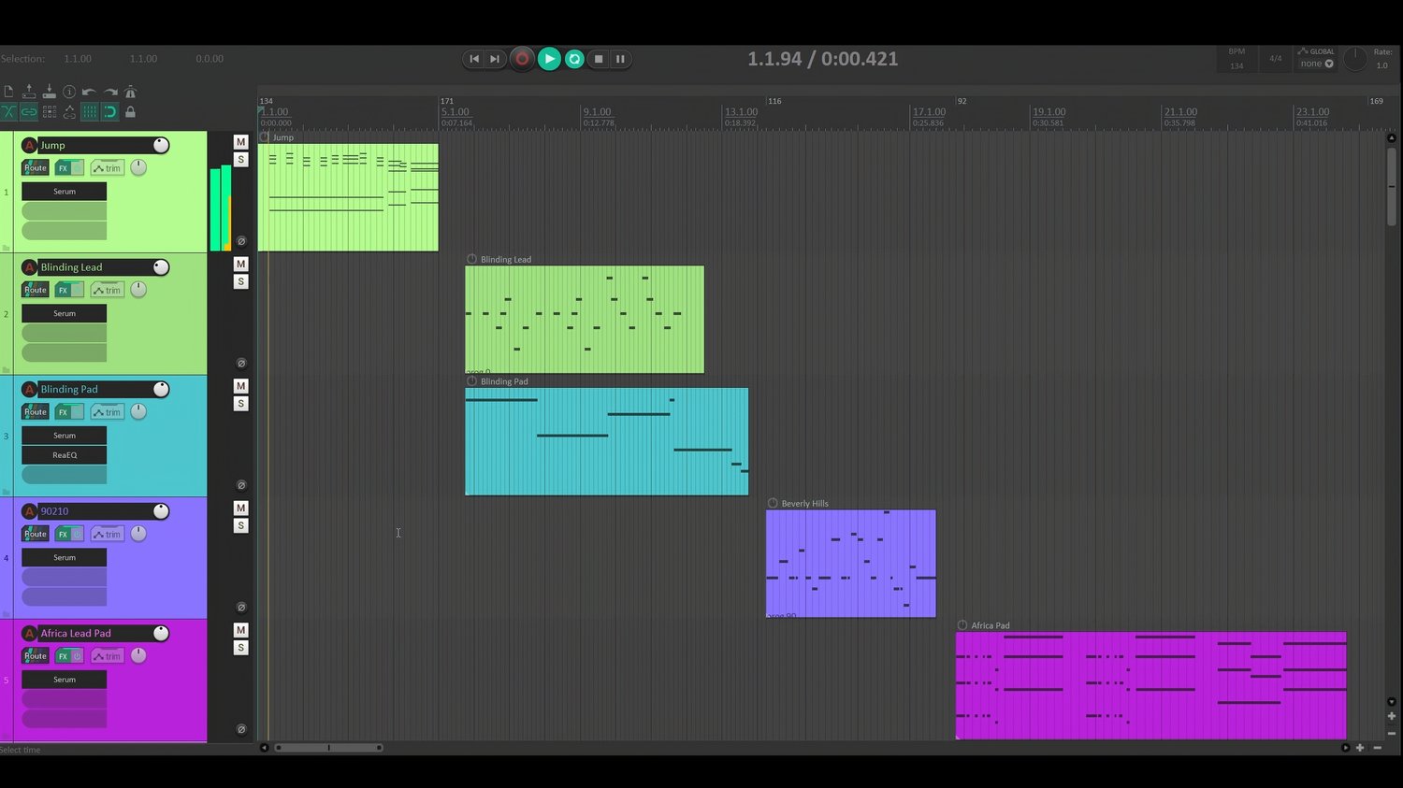Create a new project from the toolbar
This screenshot has height=788, width=1403.
pos(8,92)
